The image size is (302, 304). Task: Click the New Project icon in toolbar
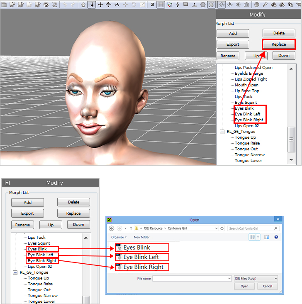tap(3, 5)
